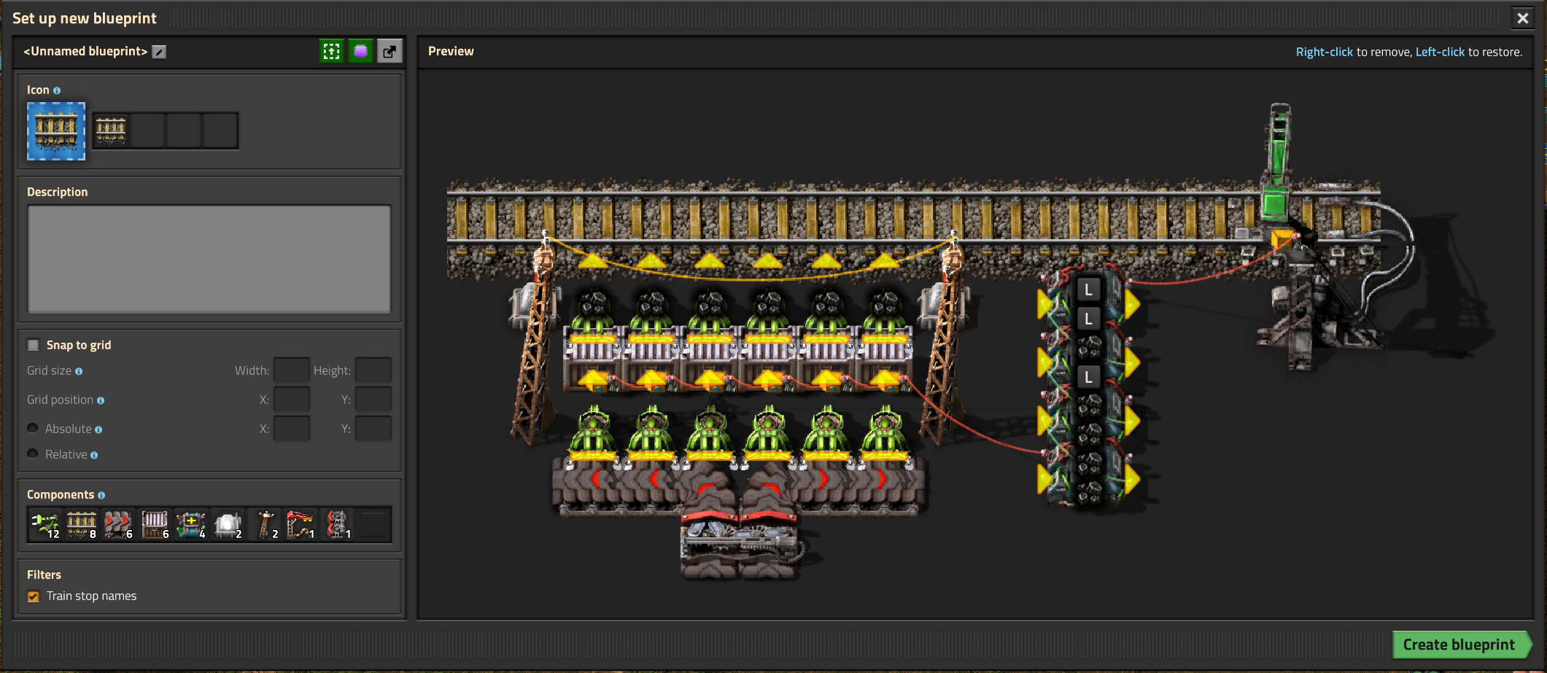Enable the Snap to grid checkbox
This screenshot has width=1547, height=673.
(x=34, y=345)
